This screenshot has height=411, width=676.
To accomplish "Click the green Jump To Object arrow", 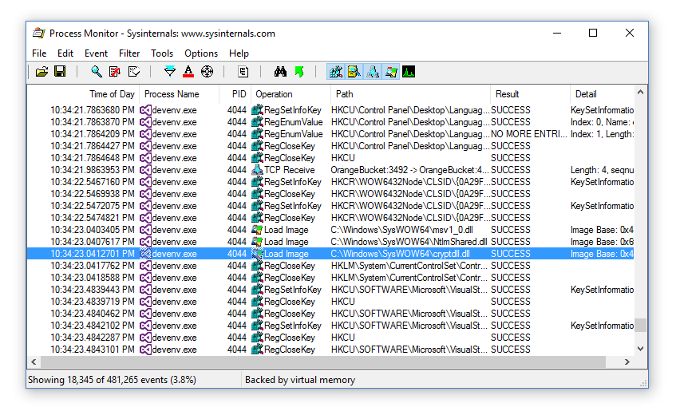I will point(299,72).
